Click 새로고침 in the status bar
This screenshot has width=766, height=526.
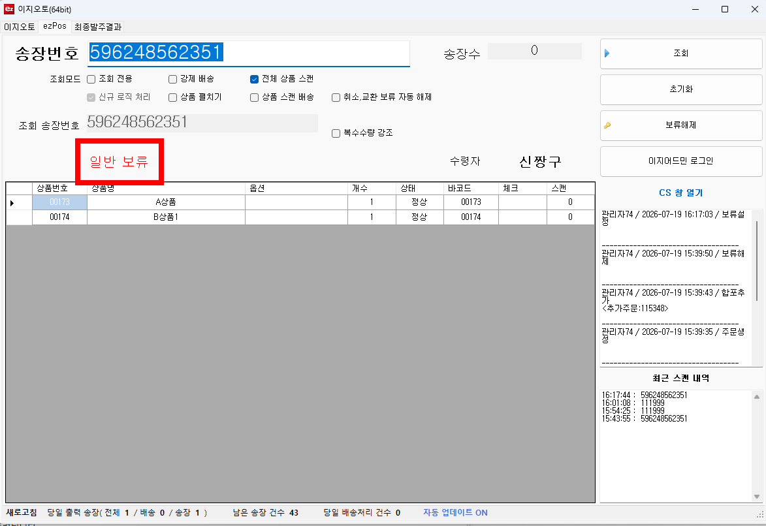[x=22, y=512]
